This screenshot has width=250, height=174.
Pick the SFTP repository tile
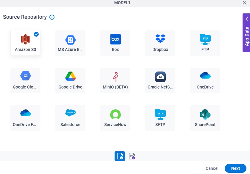click(x=160, y=118)
